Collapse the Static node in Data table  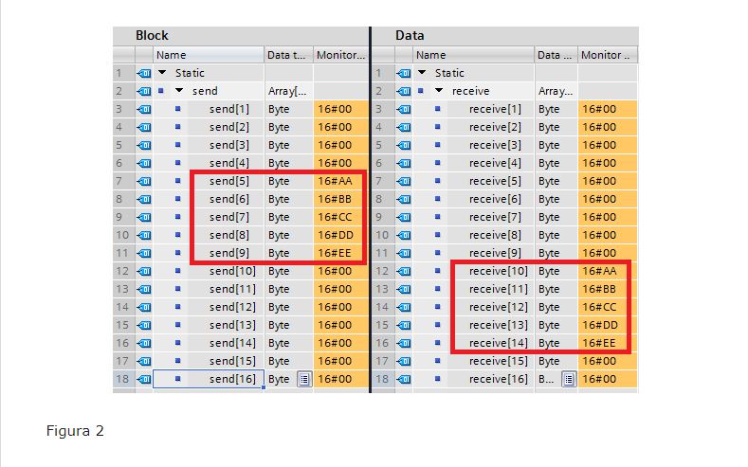[422, 73]
